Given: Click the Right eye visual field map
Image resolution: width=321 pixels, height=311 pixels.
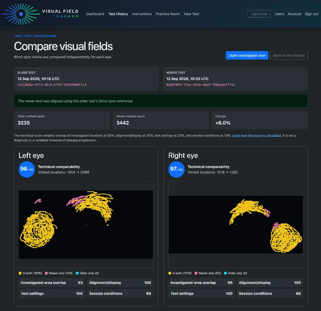Looking at the screenshot, I should click(236, 224).
